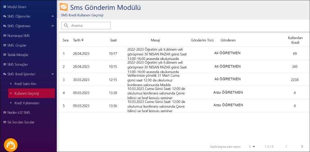This screenshot has height=152, width=310.
Task: Click the orange SMS module logo icon
Action: [x=64, y=7]
